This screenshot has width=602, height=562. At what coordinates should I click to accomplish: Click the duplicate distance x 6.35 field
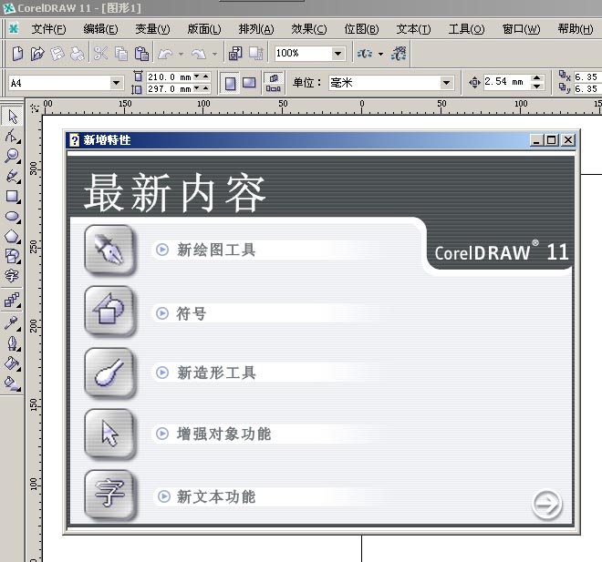click(587, 77)
